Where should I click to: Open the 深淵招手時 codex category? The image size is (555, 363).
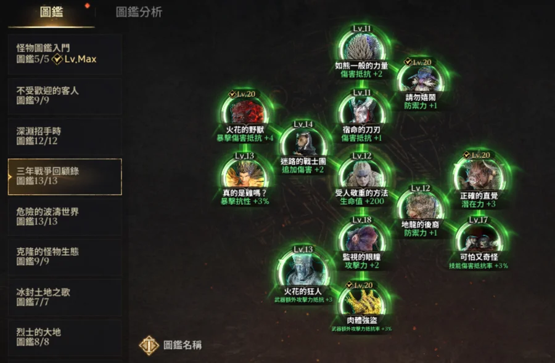(x=65, y=137)
